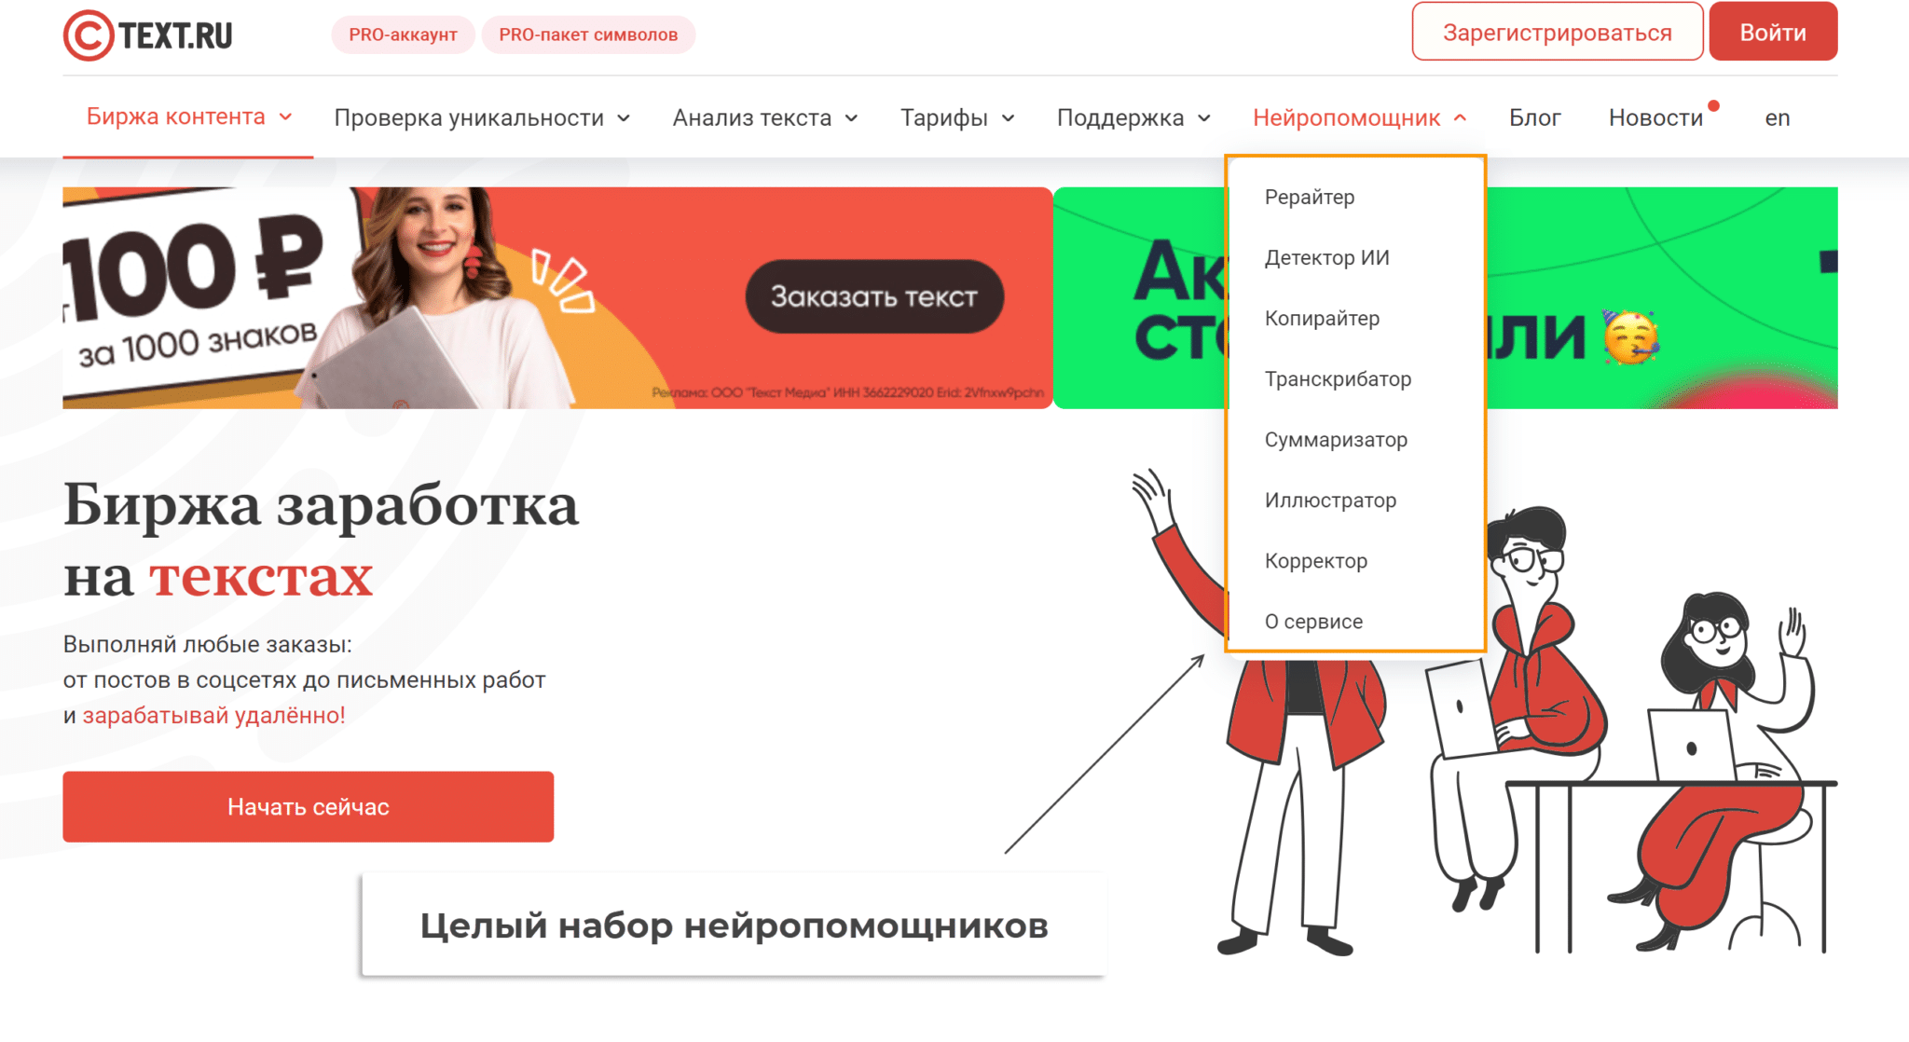1909x1042 pixels.
Task: Select Суммаризатор in the list
Action: 1336,439
